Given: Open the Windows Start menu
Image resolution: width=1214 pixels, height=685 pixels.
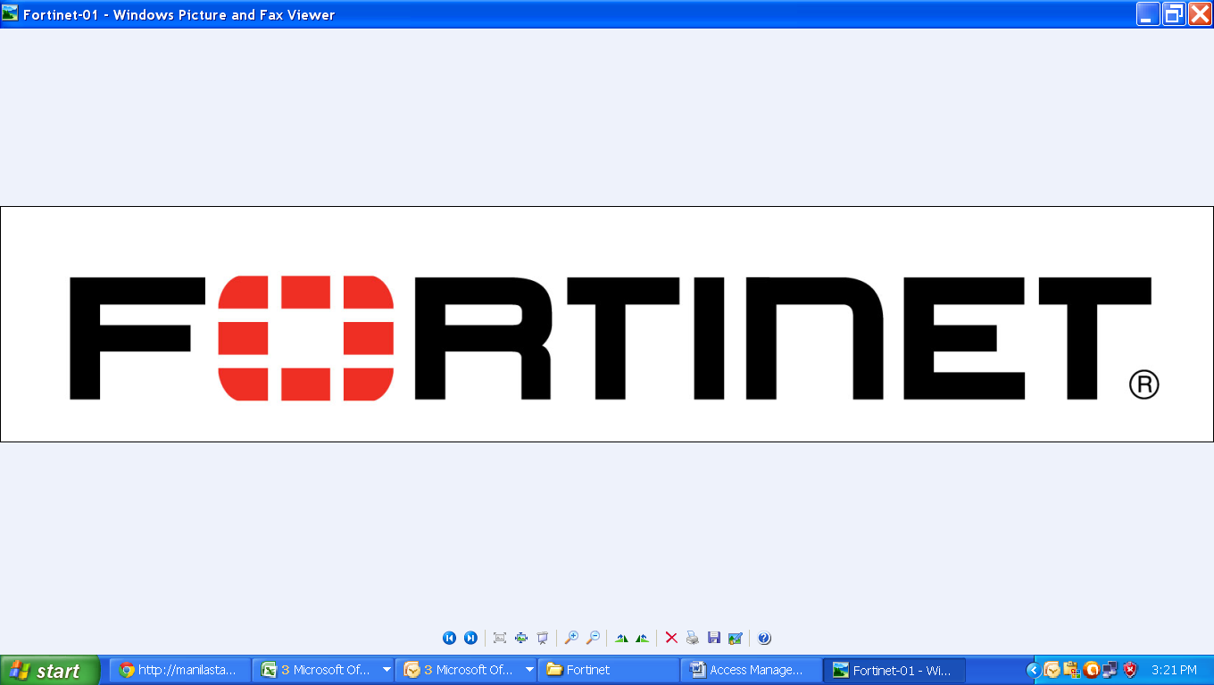Looking at the screenshot, I should [x=50, y=671].
